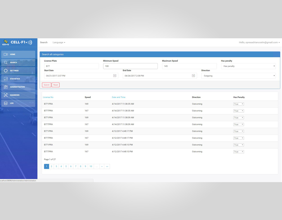Image resolution: width=282 pixels, height=220 pixels.
Task: Open the Home sidebar icon
Action: (6, 55)
